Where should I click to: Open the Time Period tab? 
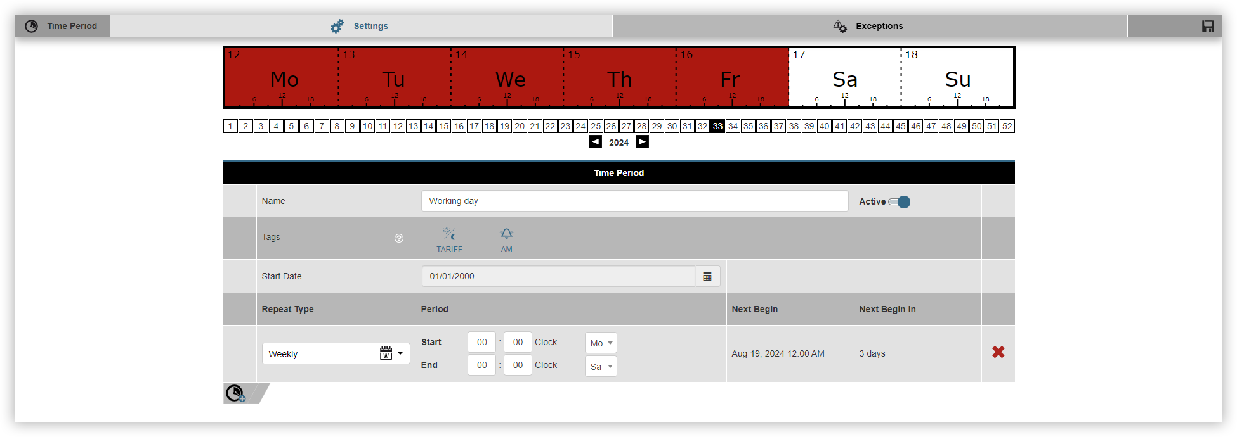(x=62, y=26)
